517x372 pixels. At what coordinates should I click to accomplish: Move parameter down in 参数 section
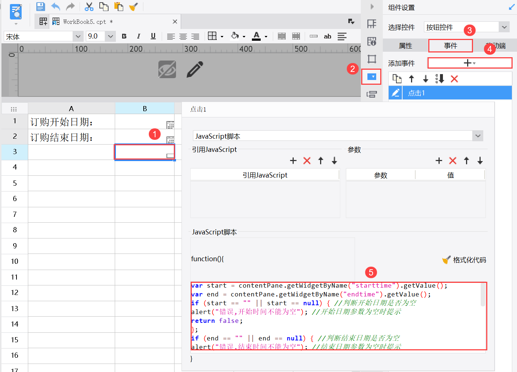pyautogui.click(x=480, y=160)
